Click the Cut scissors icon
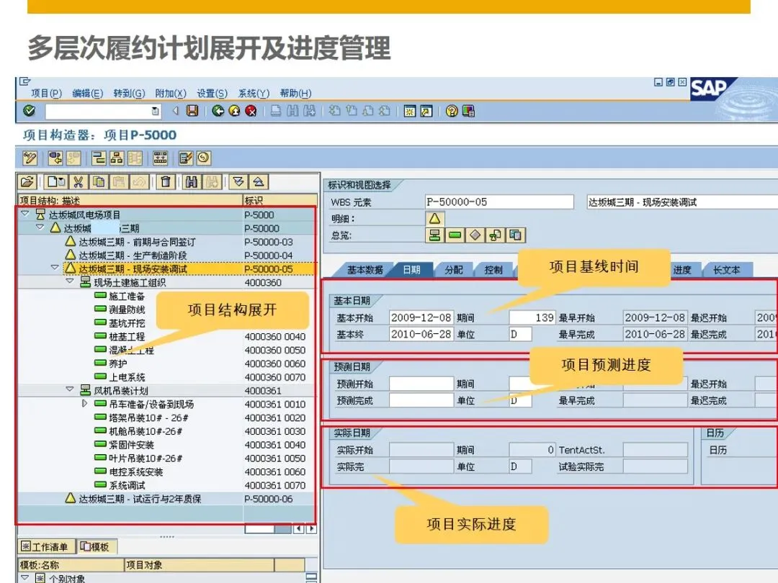 (78, 182)
